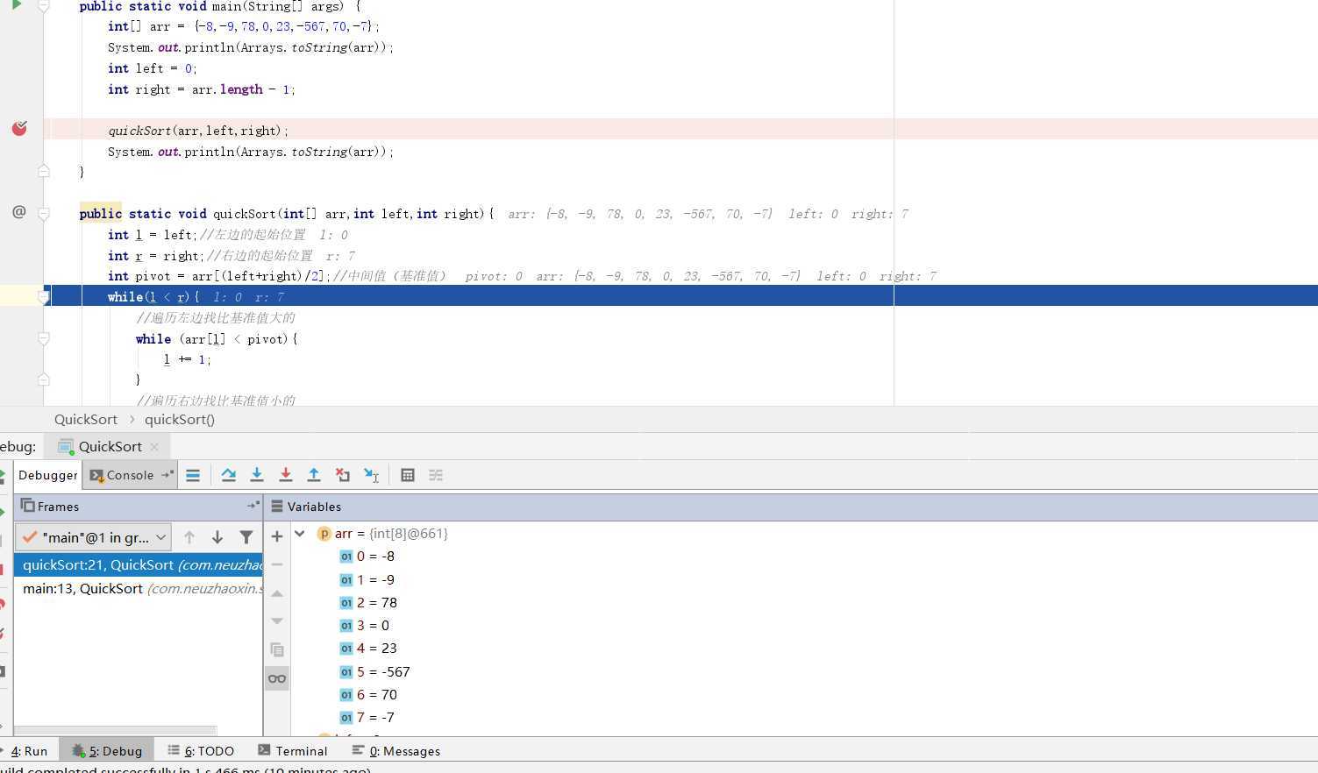Click the quickSort() method breadcrumb

coord(180,419)
